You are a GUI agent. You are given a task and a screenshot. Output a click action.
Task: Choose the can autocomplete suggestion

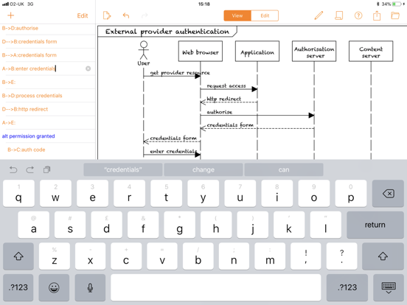coord(284,169)
